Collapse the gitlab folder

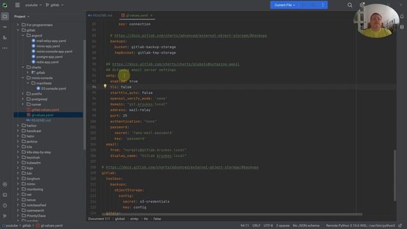pyautogui.click(x=18, y=30)
